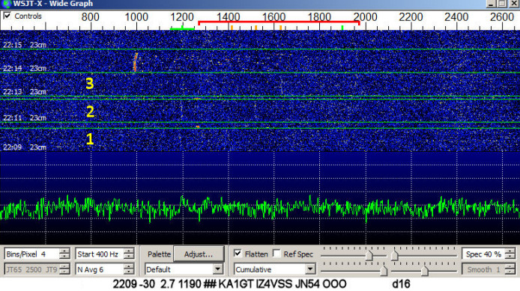The width and height of the screenshot is (520, 291).
Task: Enable the Ref Spec checkbox
Action: pyautogui.click(x=276, y=254)
